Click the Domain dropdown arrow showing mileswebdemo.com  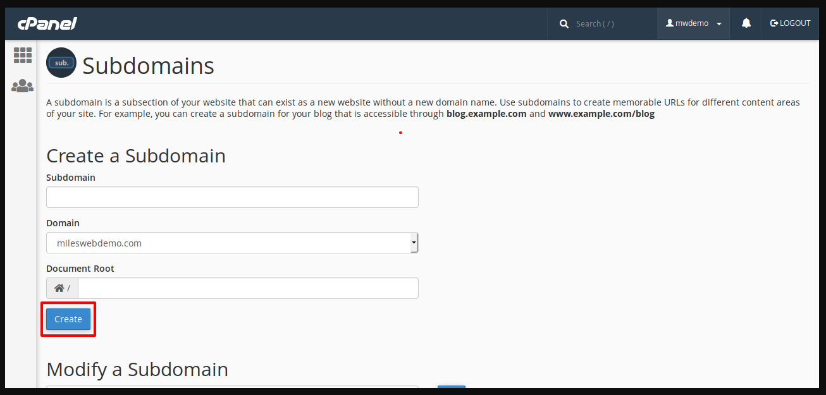click(x=414, y=243)
